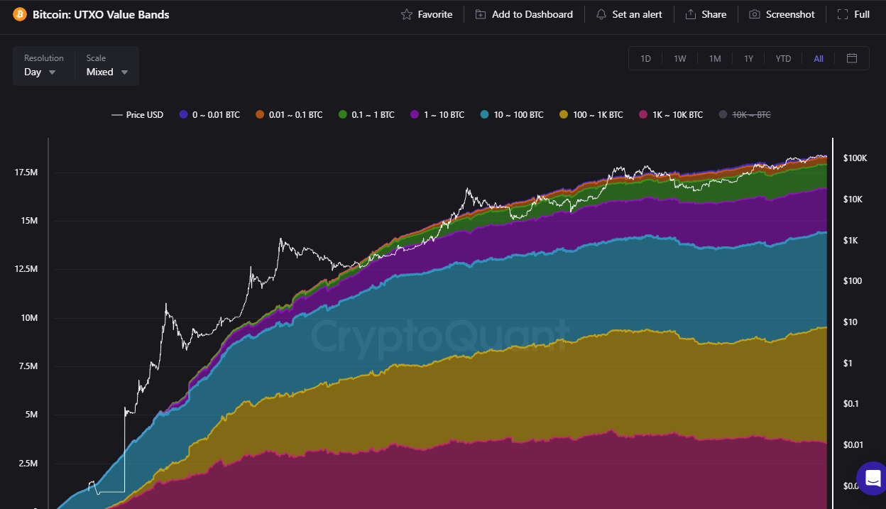Click the Add to Dashboard plus icon
The image size is (886, 509).
click(481, 14)
